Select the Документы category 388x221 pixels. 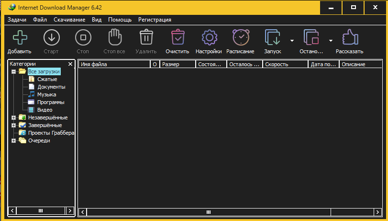[52, 87]
